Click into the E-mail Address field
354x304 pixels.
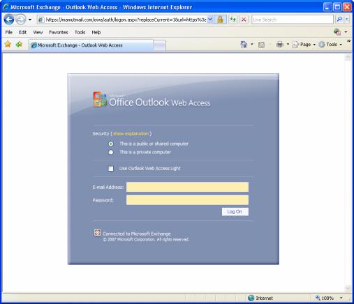(187, 187)
